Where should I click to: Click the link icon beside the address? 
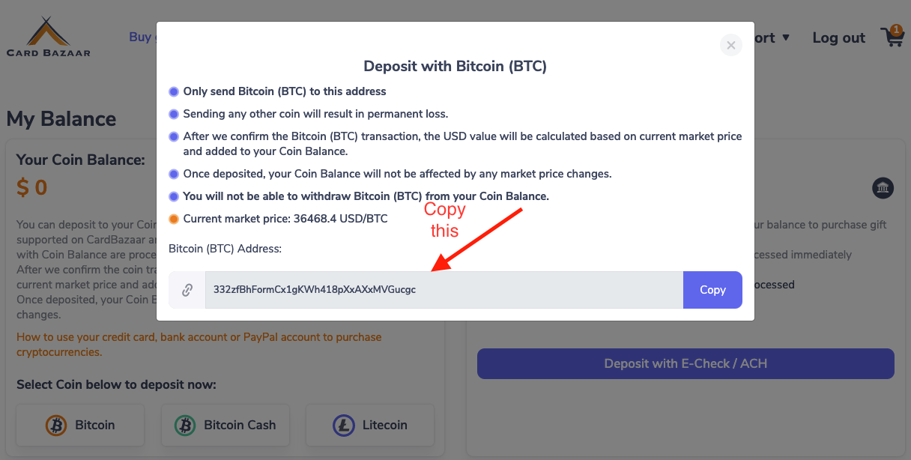point(187,290)
